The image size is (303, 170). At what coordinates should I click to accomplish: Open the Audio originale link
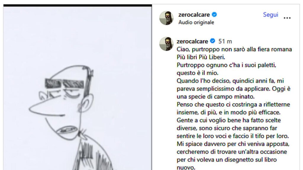tap(196, 22)
